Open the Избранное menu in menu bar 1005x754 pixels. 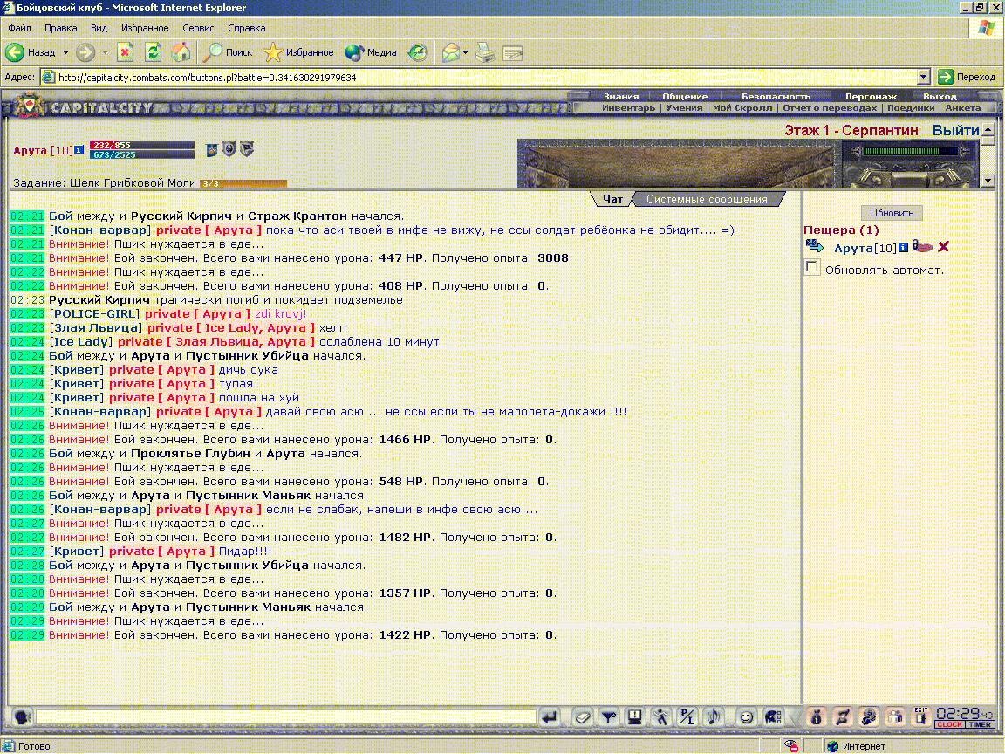coord(145,28)
